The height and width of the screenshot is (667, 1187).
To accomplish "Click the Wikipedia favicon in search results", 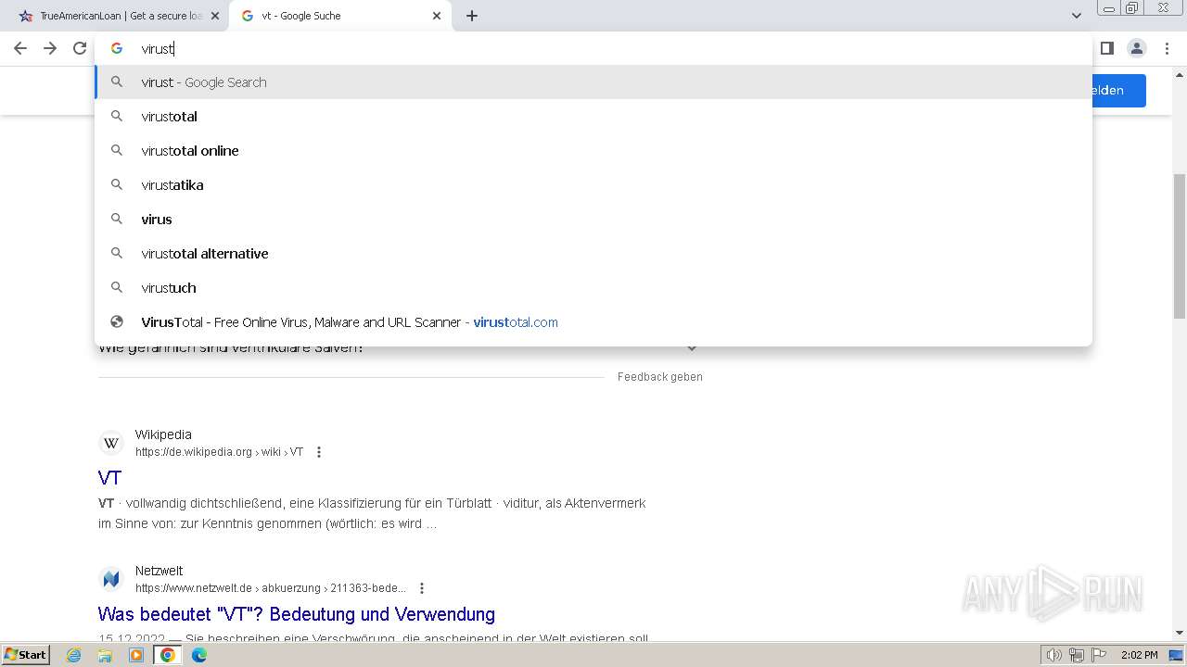I will (111, 443).
